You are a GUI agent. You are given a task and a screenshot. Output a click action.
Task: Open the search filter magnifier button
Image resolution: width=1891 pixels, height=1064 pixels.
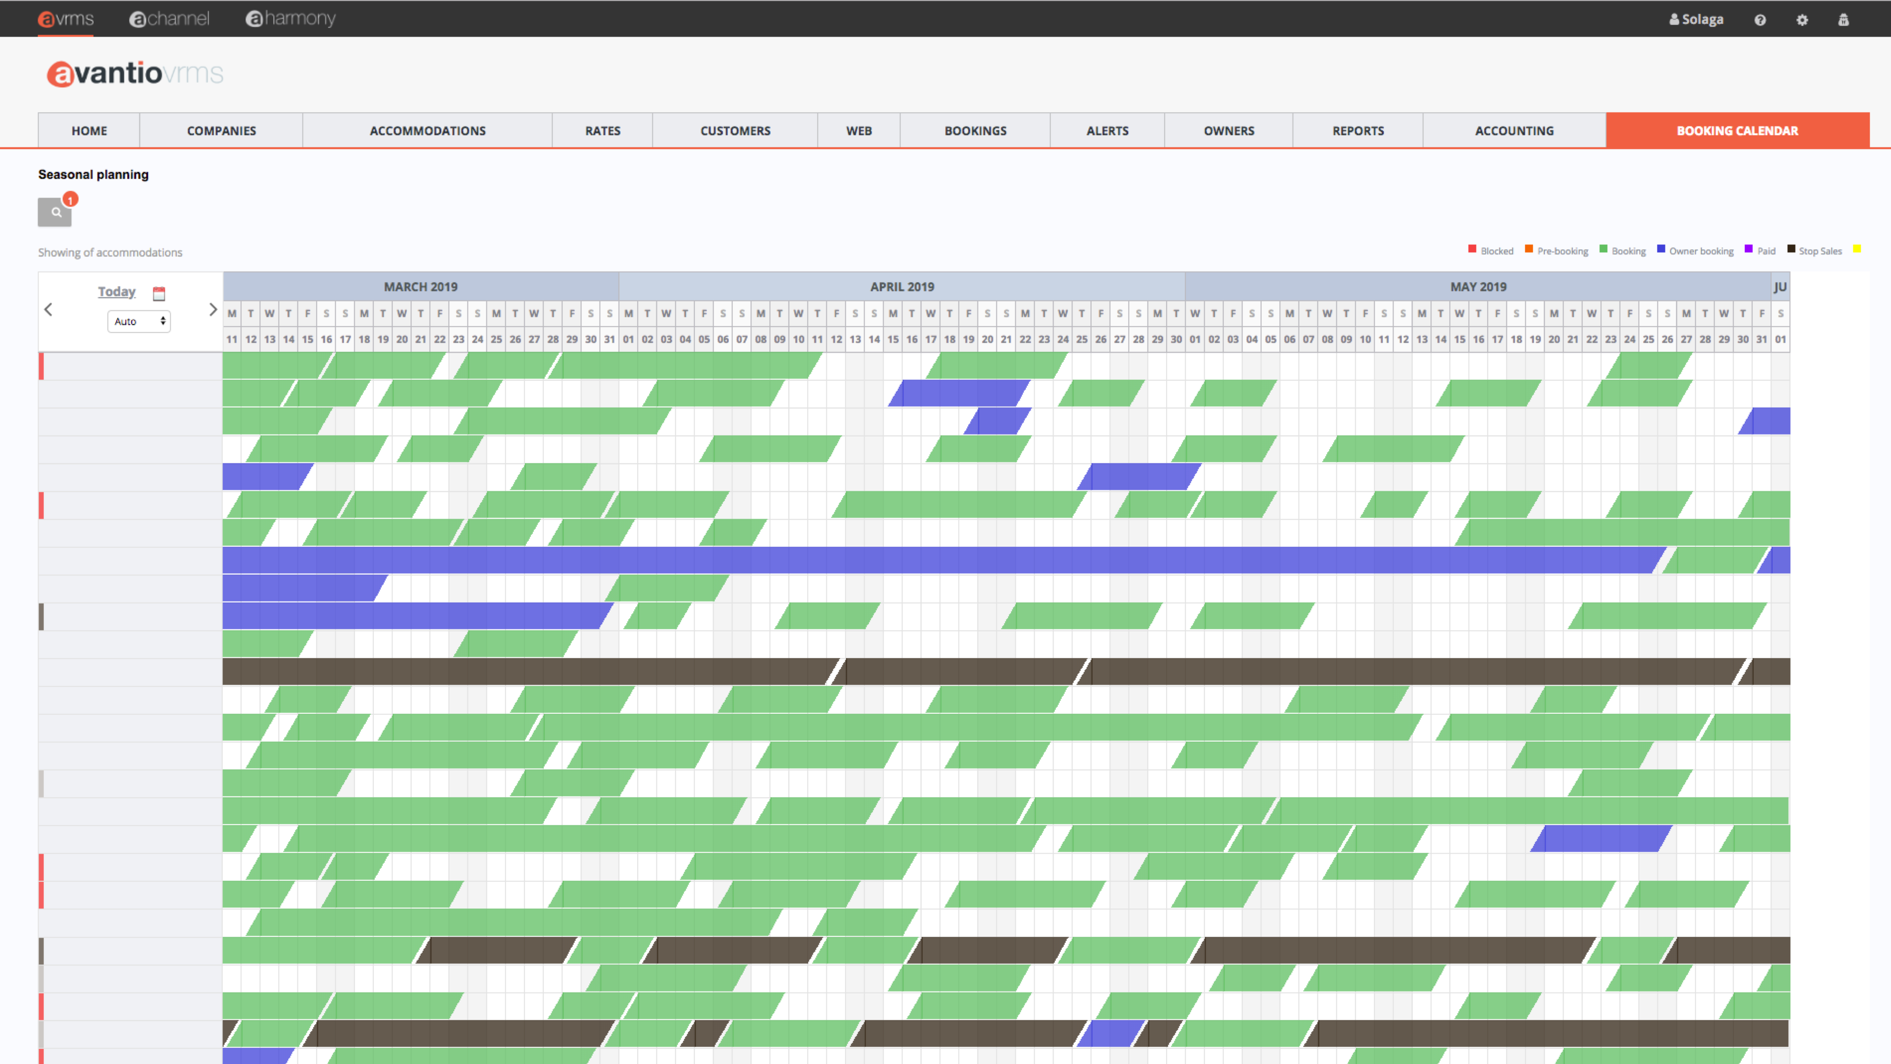pos(55,212)
